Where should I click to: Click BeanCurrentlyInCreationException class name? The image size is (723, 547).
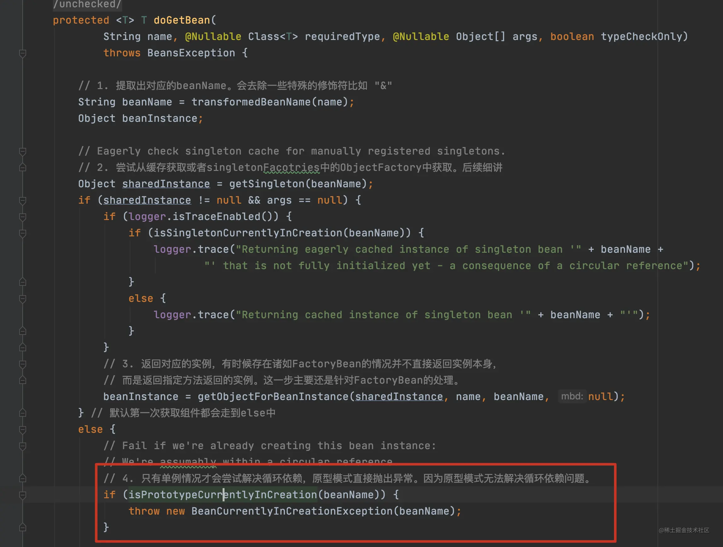click(292, 511)
